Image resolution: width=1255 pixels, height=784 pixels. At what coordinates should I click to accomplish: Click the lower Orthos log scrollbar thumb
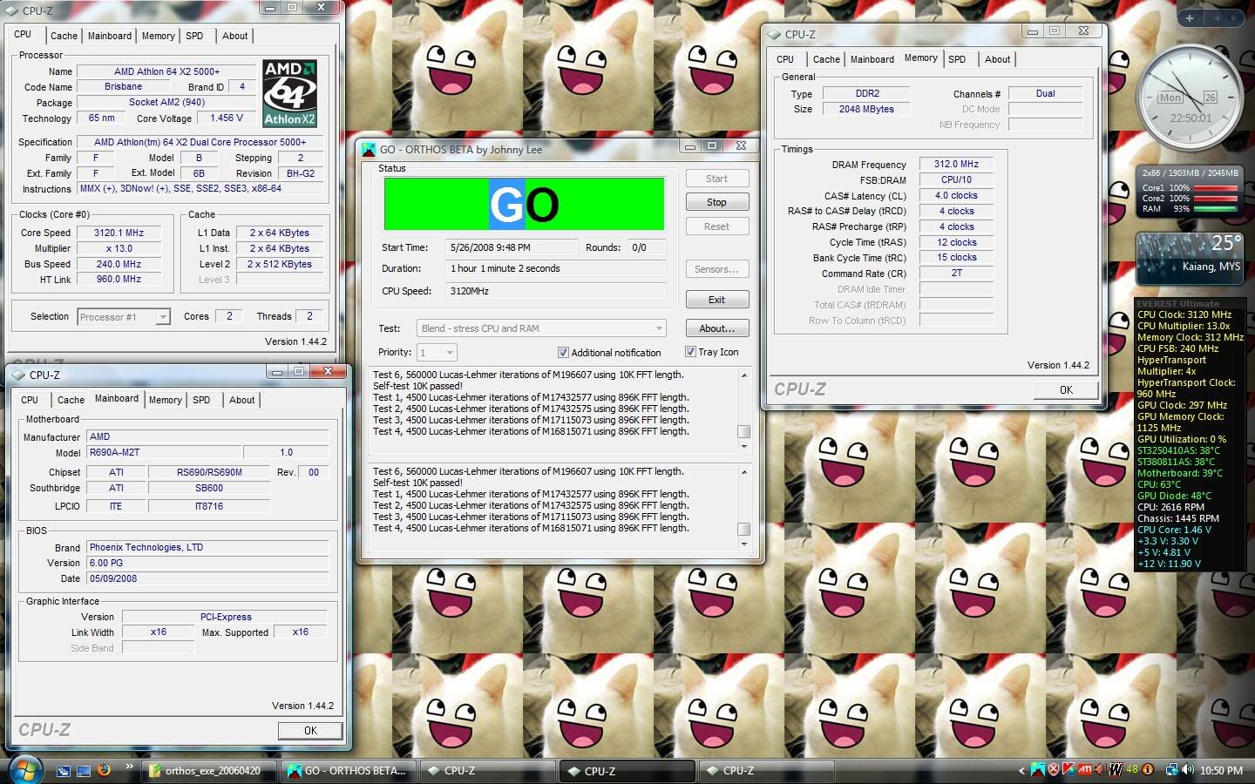pos(743,529)
